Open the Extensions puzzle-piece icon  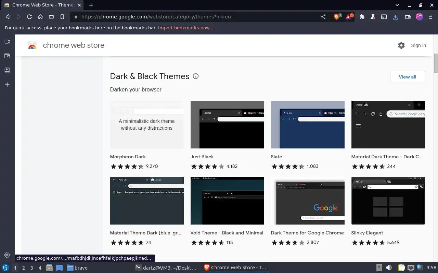coord(362,16)
